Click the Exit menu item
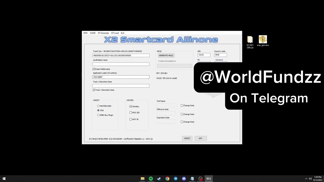The width and height of the screenshot is (324, 182). pyautogui.click(x=123, y=33)
